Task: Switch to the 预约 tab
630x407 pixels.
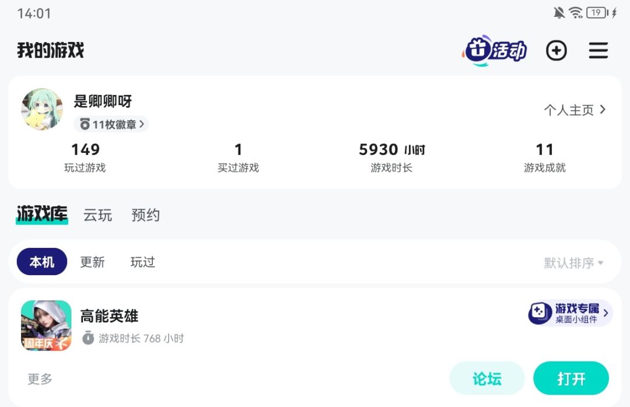Action: pyautogui.click(x=145, y=215)
